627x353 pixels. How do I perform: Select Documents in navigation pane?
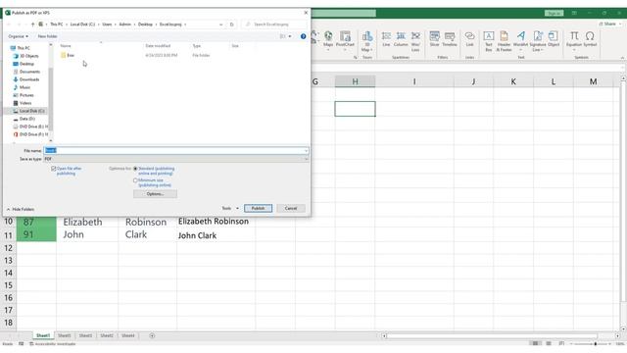click(29, 72)
